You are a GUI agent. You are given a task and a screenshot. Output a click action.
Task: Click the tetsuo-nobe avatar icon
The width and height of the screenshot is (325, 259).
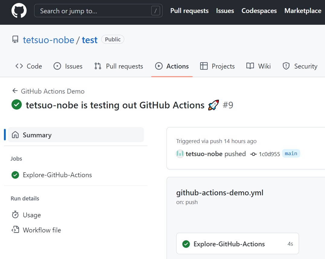pyautogui.click(x=180, y=154)
